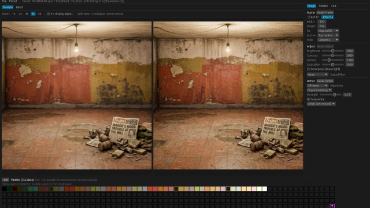Click the Brightness value field

[349, 51]
